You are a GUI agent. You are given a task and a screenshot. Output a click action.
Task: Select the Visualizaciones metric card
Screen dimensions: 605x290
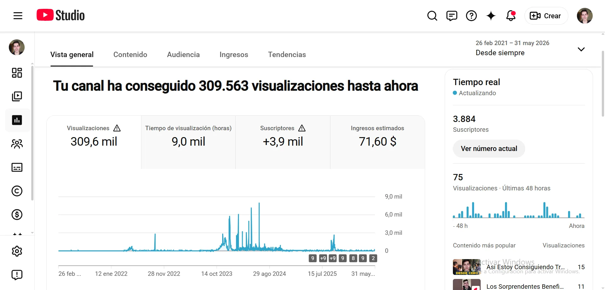coord(94,142)
